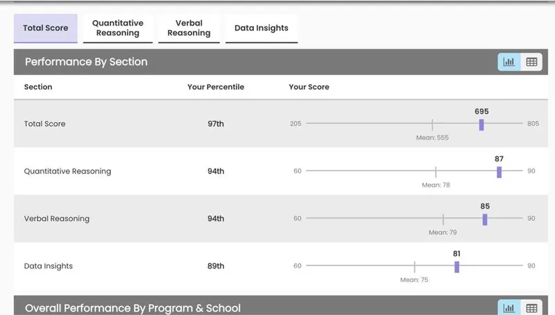Show table view for Program & School section
Image resolution: width=555 pixels, height=315 pixels.
coord(531,308)
